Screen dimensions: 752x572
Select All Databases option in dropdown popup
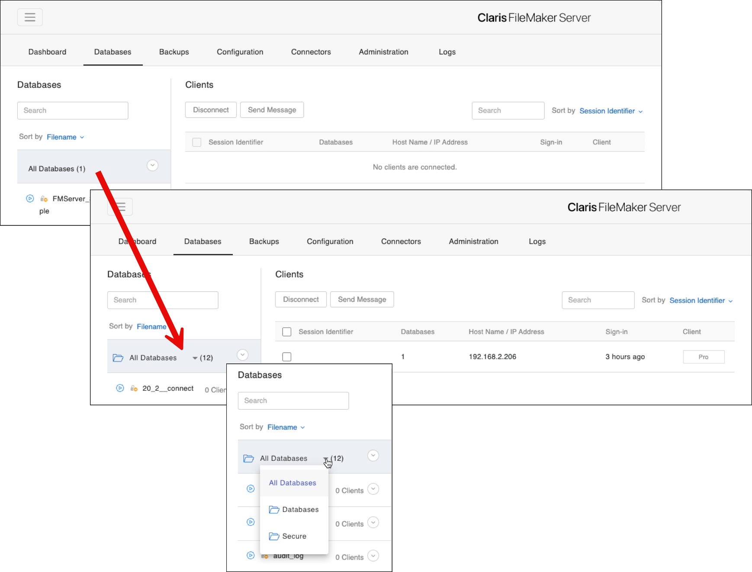(292, 483)
